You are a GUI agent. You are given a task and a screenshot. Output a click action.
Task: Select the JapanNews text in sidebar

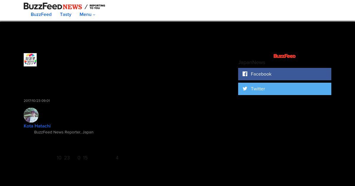tap(252, 62)
